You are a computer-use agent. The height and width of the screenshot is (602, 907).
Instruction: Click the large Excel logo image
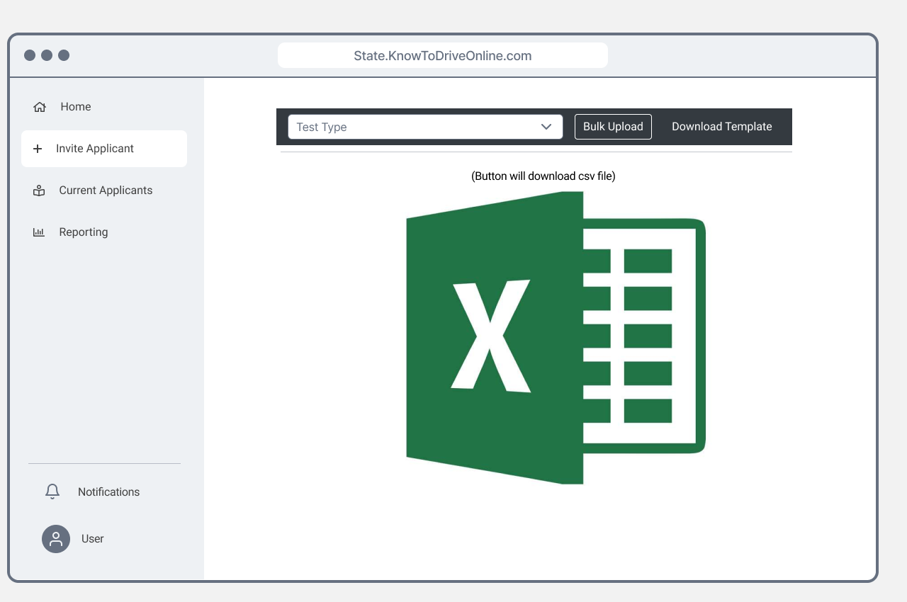pyautogui.click(x=556, y=338)
